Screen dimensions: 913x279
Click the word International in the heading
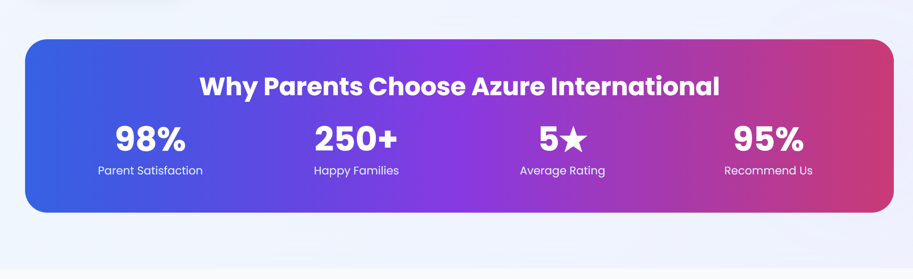point(635,87)
